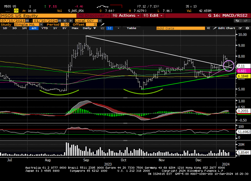Select the 6M time range tab
Viewport: 251px width, 181px height.
tap(34, 28)
